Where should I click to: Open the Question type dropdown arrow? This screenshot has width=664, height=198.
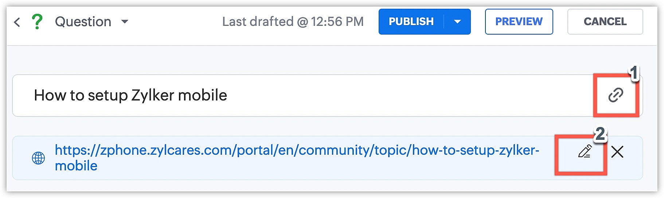[x=125, y=22]
